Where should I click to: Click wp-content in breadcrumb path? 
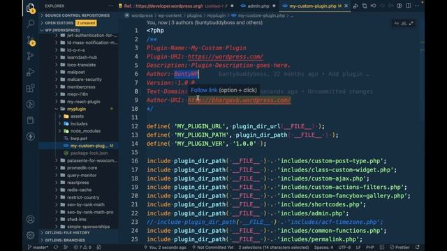coord(170,15)
